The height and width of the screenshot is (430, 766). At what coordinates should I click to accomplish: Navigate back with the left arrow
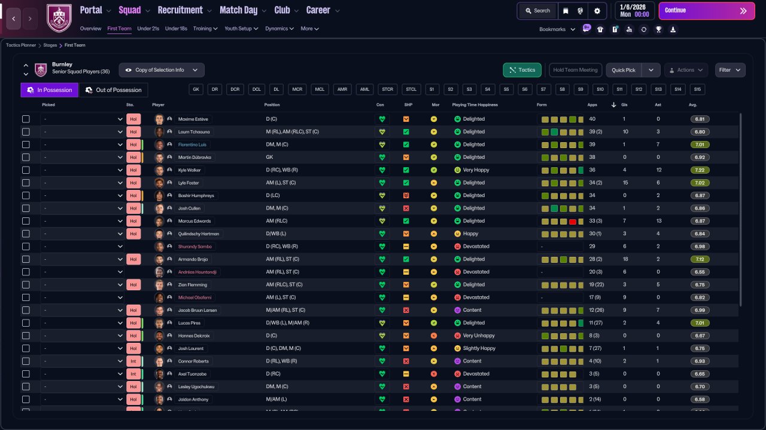point(14,19)
